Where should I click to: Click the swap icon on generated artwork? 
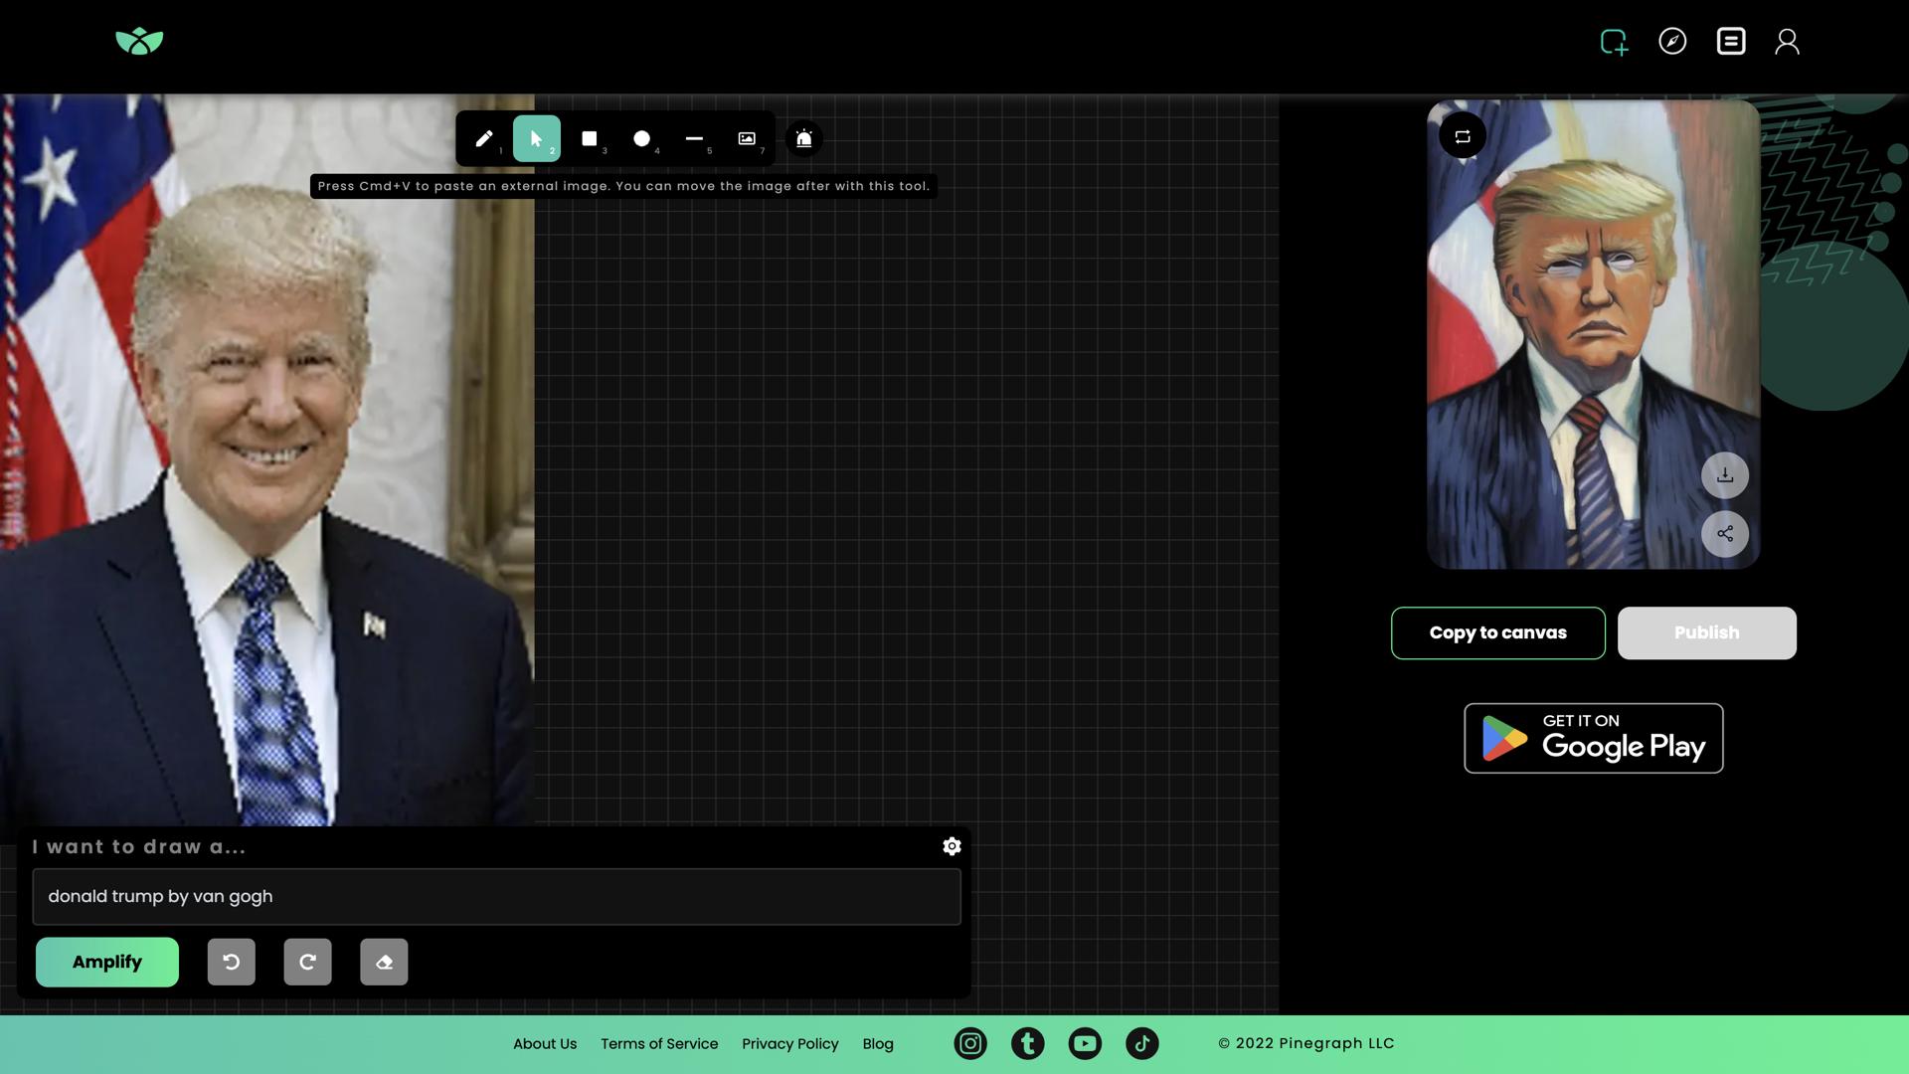1463,136
